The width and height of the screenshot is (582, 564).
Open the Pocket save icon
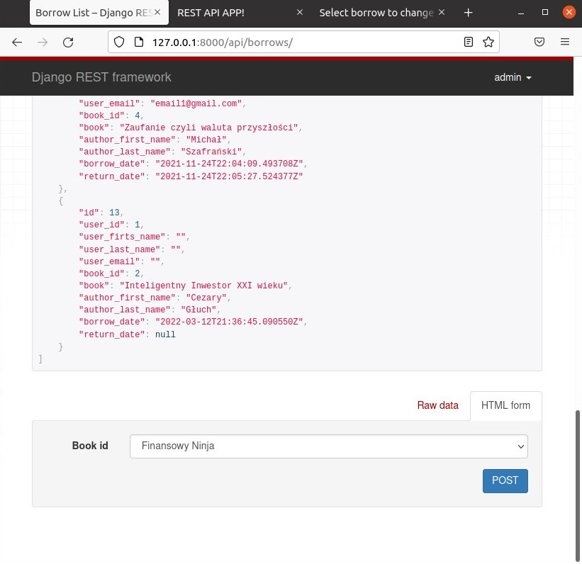coord(539,43)
